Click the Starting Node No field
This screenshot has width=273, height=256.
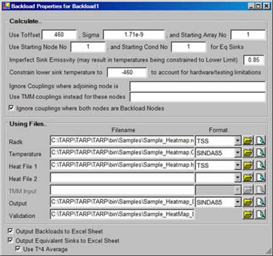[x=88, y=47]
